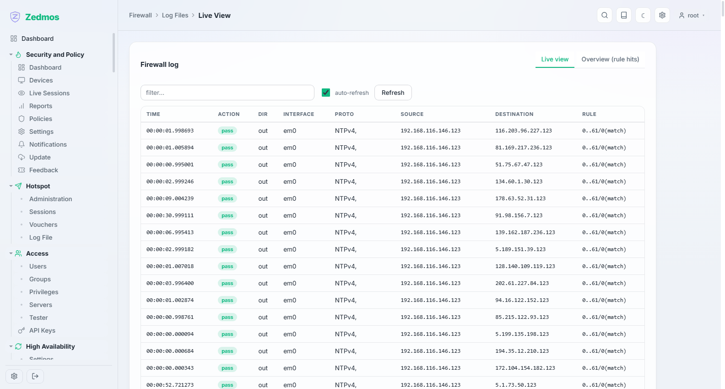This screenshot has width=725, height=389.
Task: Click the DESTINATION column header
Action: click(514, 114)
